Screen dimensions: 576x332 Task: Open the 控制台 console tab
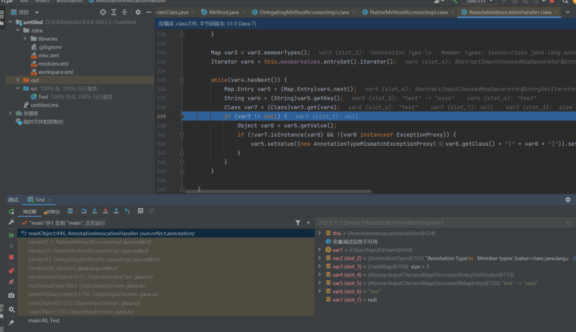click(x=52, y=211)
